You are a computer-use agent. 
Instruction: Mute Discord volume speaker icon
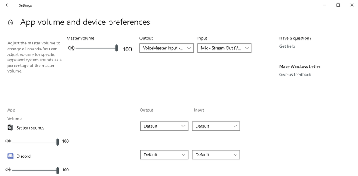pos(8,170)
